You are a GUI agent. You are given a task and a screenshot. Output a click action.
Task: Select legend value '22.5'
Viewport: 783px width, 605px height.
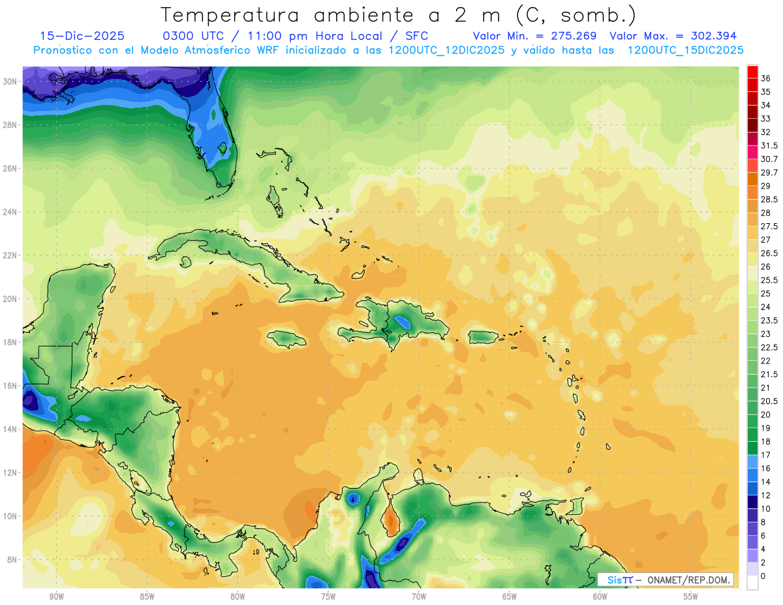click(769, 347)
